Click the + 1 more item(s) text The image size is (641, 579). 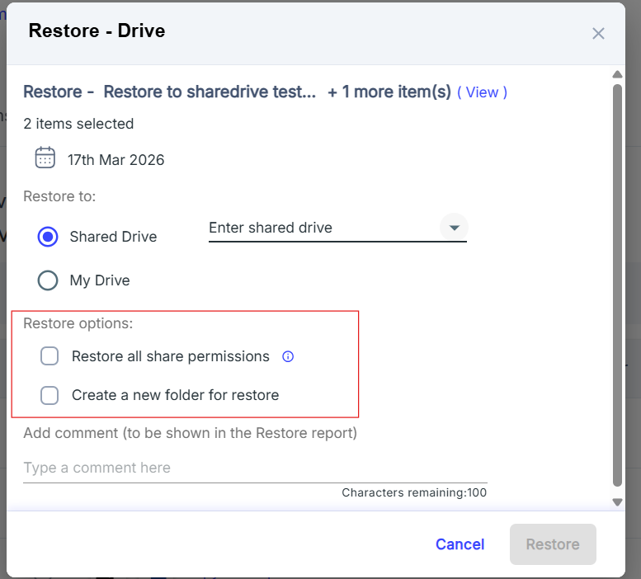tap(389, 92)
